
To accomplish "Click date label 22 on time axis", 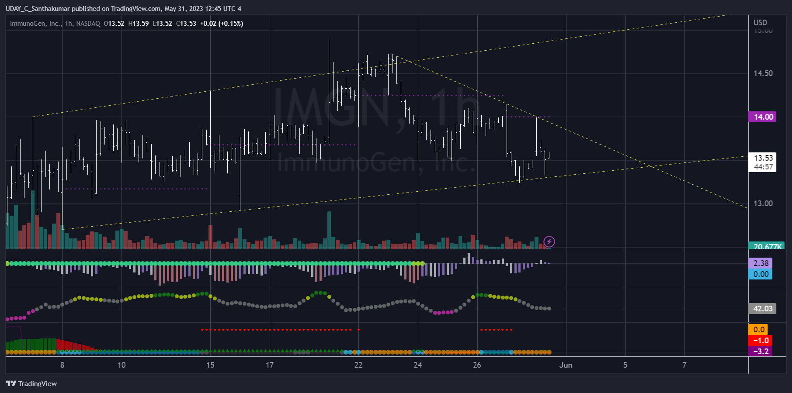I will 358,365.
